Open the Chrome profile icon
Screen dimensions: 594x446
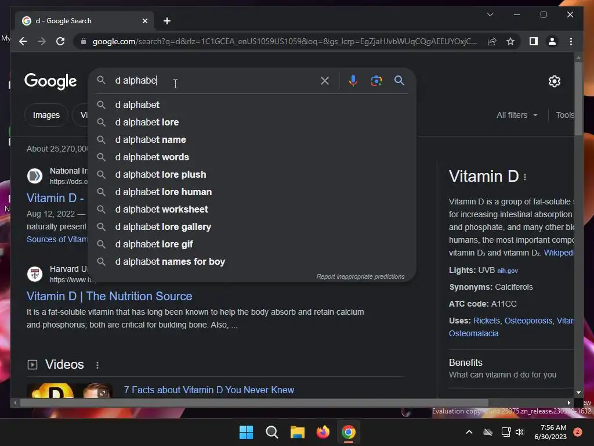pos(552,41)
